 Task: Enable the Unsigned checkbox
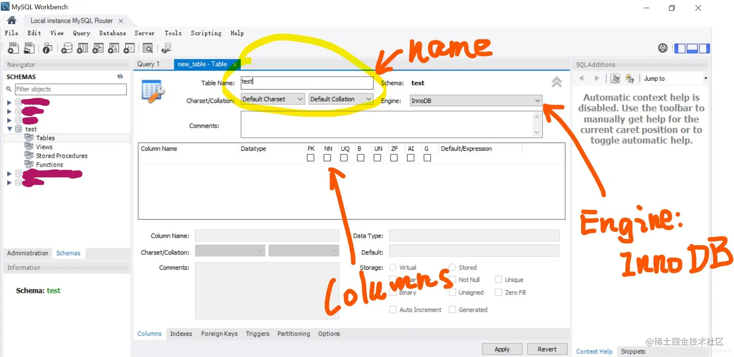coord(452,292)
